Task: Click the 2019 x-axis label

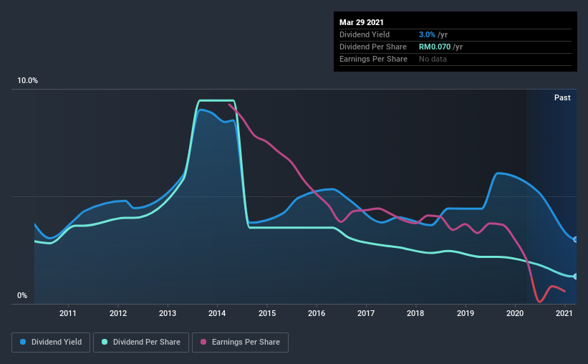Action: click(x=466, y=313)
